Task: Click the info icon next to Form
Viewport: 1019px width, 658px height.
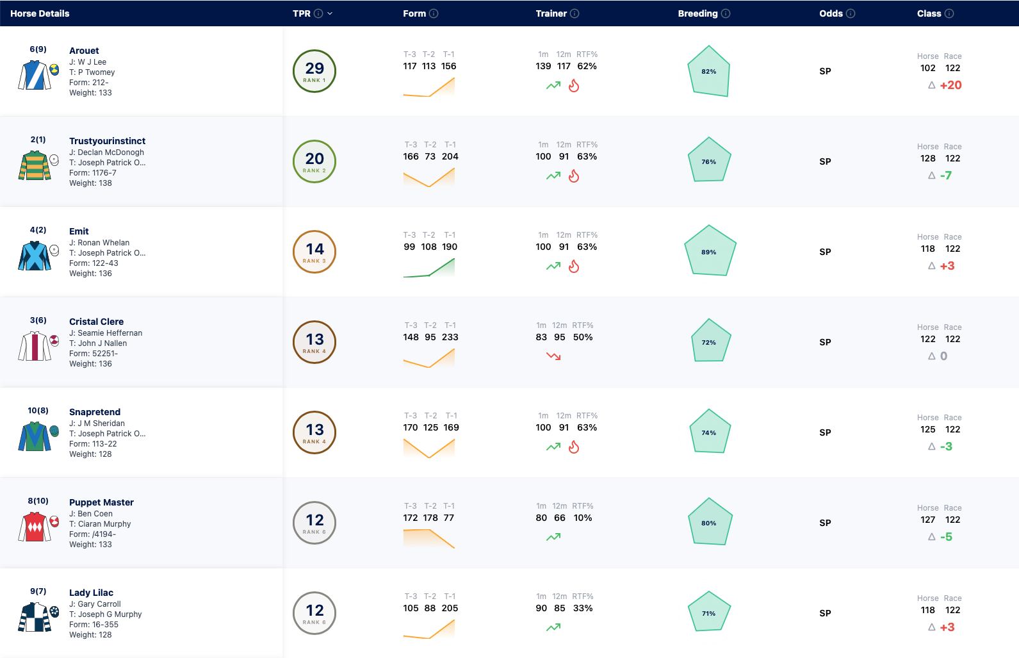Action: tap(434, 13)
